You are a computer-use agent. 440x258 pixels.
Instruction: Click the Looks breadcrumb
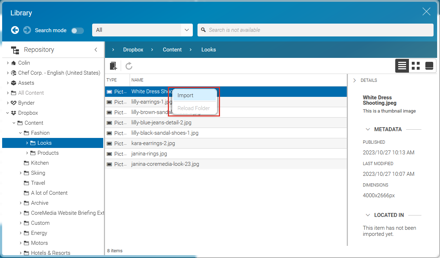pyautogui.click(x=209, y=50)
